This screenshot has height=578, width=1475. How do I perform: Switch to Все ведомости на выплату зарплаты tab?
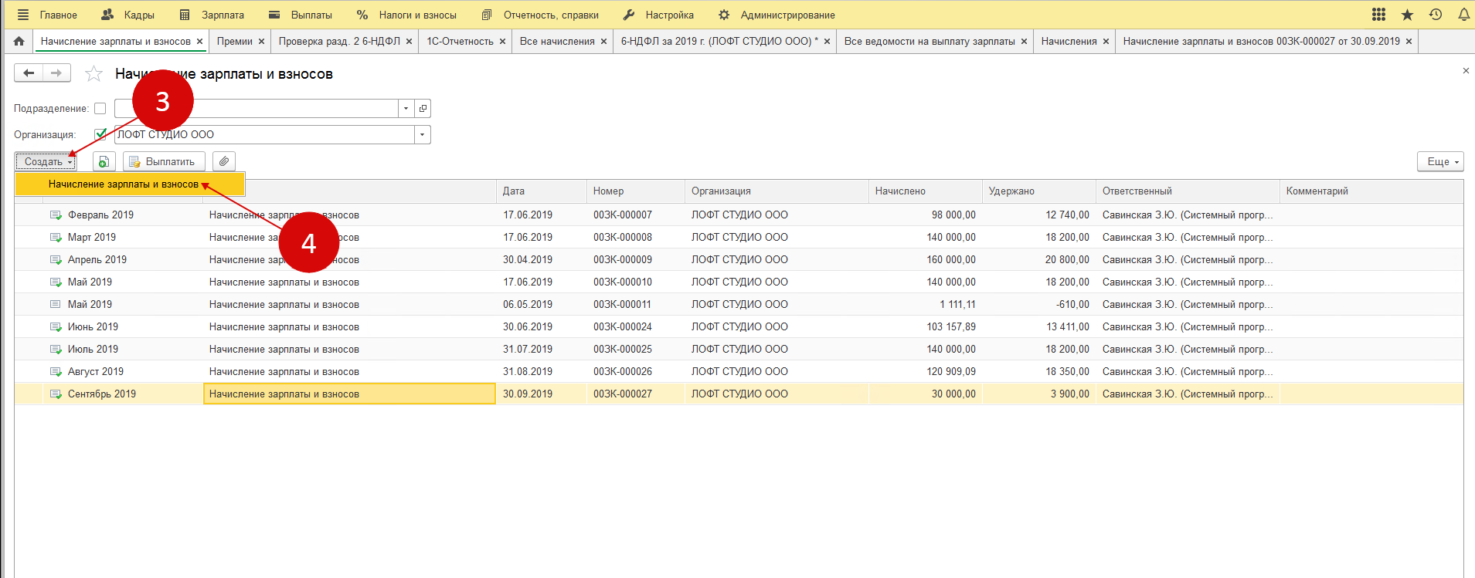tap(930, 42)
